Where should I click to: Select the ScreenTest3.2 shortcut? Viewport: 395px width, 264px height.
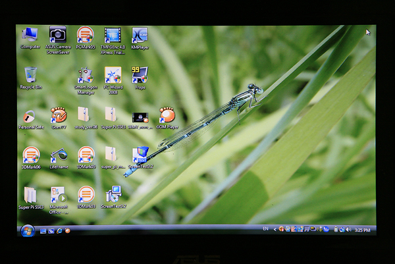click(x=141, y=158)
